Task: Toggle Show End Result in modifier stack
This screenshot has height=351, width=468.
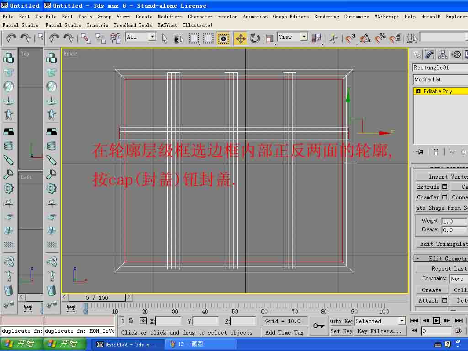Action: pos(436,152)
